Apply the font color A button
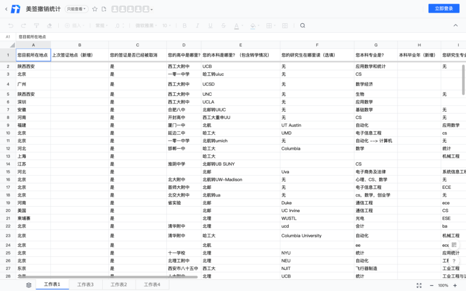 tap(236, 26)
